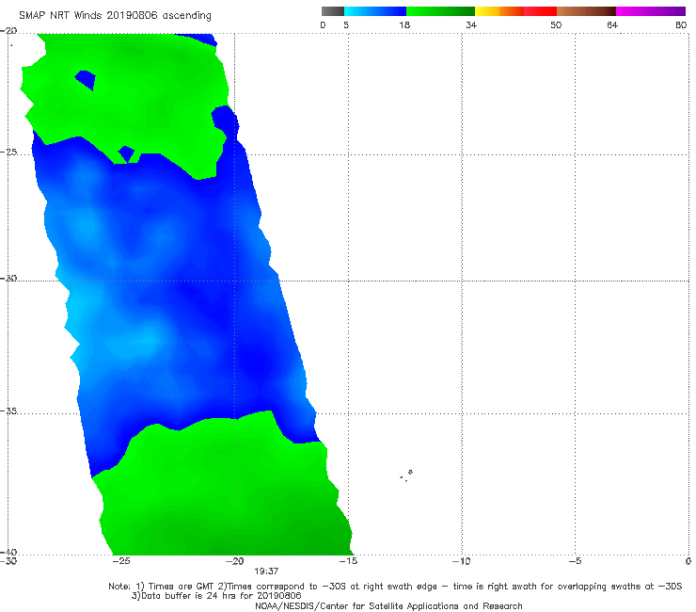
Task: Click the title 'SMAP NRT Winds 20190806 ascending'
Action: pos(115,15)
